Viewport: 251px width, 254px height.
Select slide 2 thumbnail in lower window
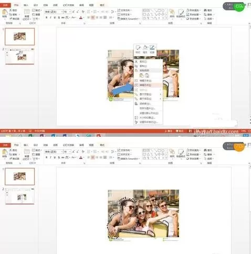coord(19,196)
